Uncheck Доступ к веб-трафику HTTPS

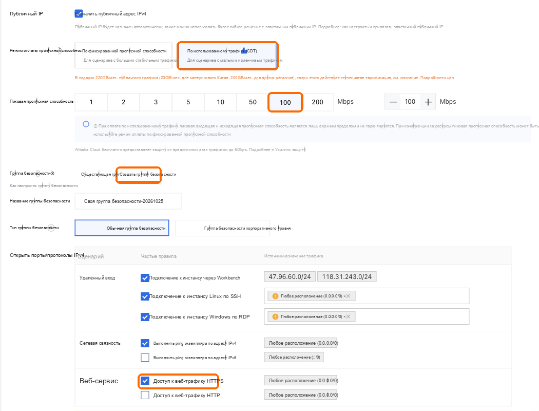(x=145, y=381)
